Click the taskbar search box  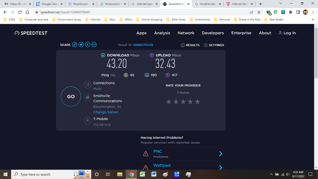[x=51, y=175]
